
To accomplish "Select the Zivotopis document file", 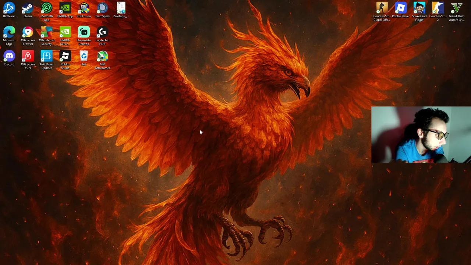I will point(121,10).
